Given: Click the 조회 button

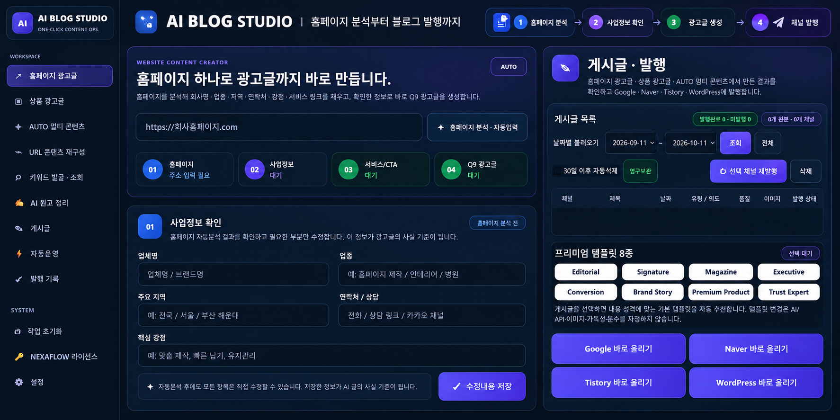Looking at the screenshot, I should pos(735,143).
